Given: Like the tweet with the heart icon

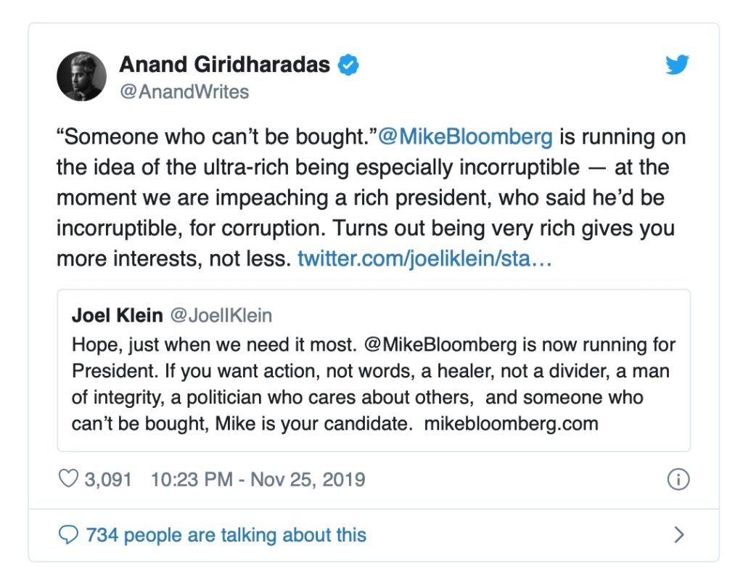Looking at the screenshot, I should pos(67,480).
